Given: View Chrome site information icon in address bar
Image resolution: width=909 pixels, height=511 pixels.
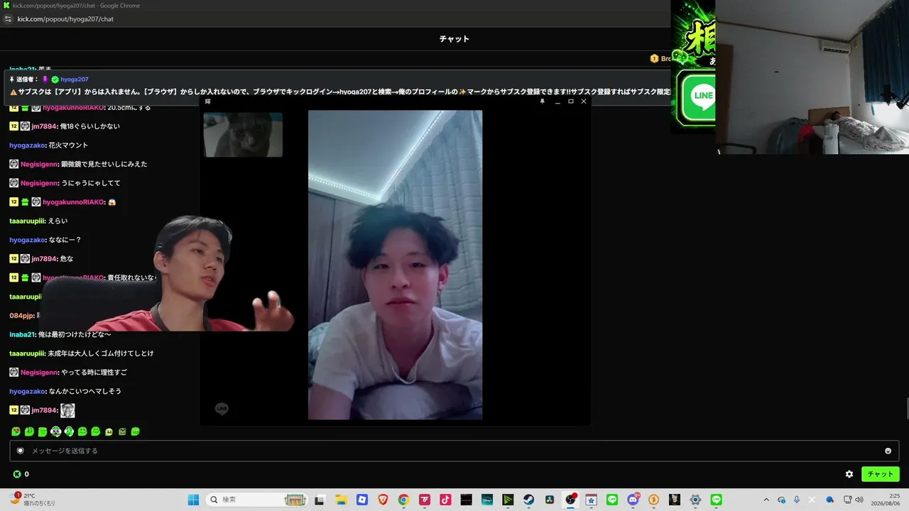Looking at the screenshot, I should pyautogui.click(x=9, y=19).
